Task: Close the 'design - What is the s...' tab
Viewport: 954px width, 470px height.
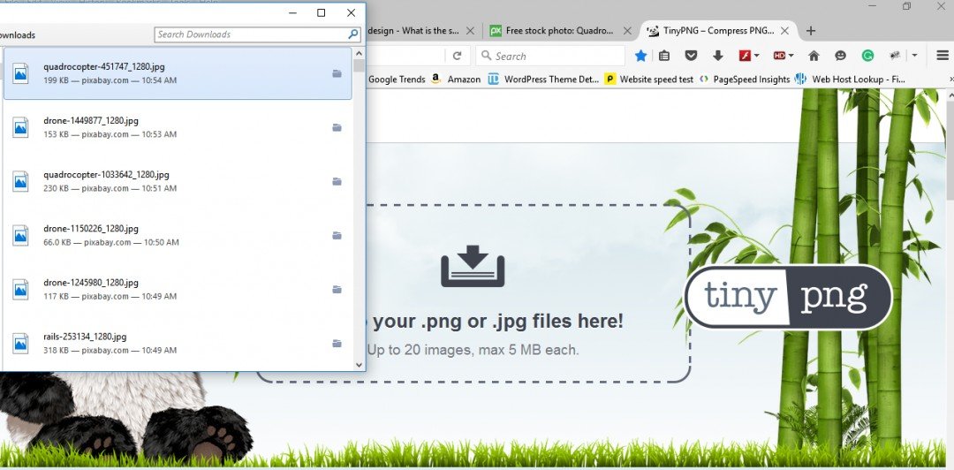Action: (x=470, y=30)
